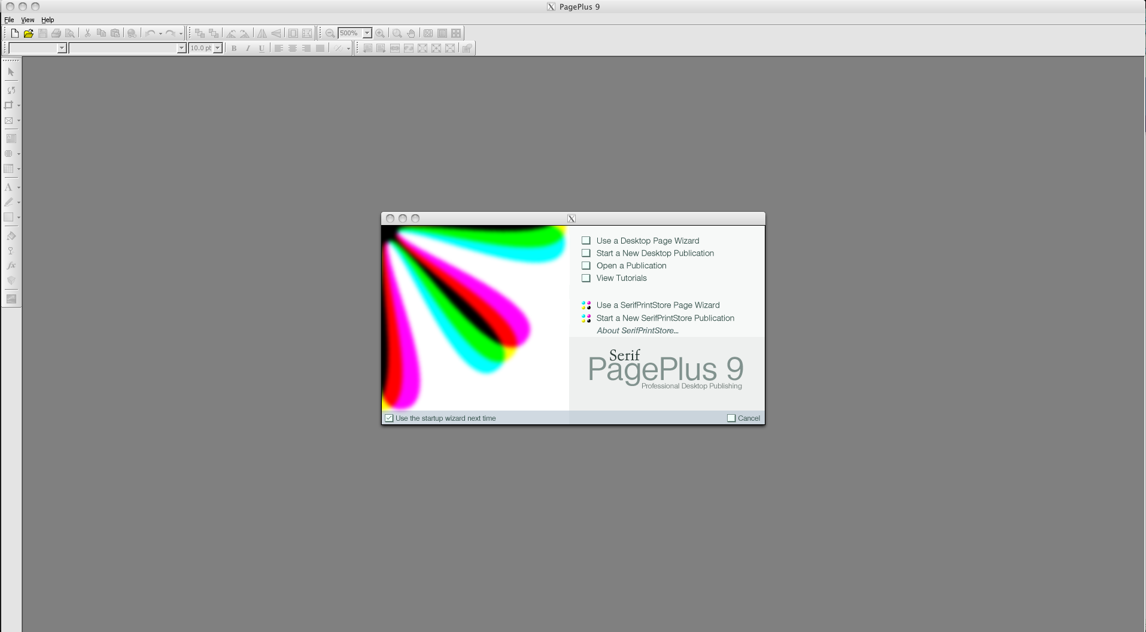Click the startup wizard colorful splash image

[475, 318]
